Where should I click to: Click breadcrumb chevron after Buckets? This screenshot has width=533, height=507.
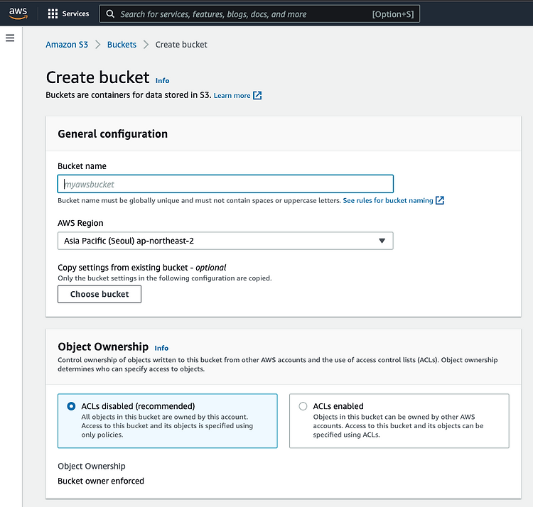coord(146,45)
